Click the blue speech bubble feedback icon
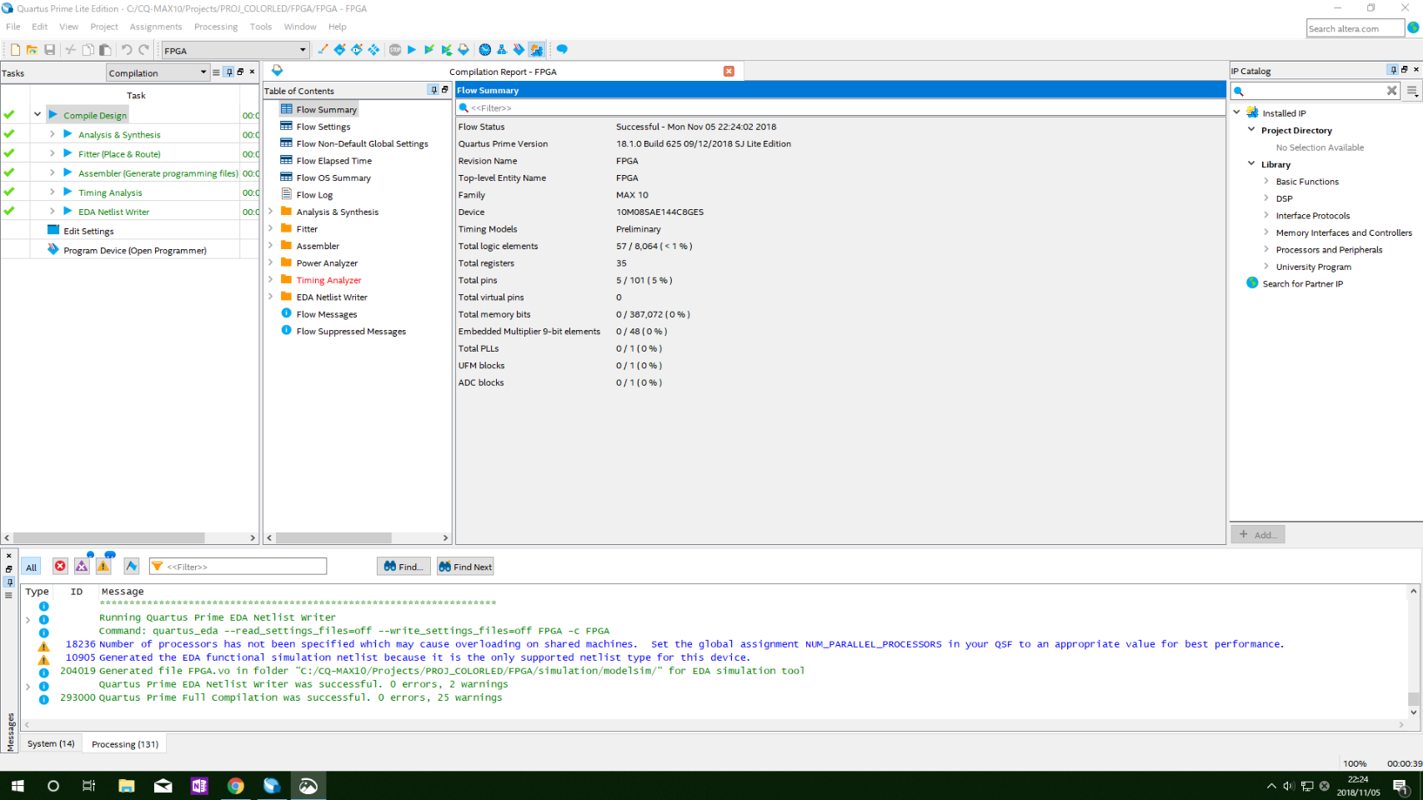1423x800 pixels. (562, 49)
